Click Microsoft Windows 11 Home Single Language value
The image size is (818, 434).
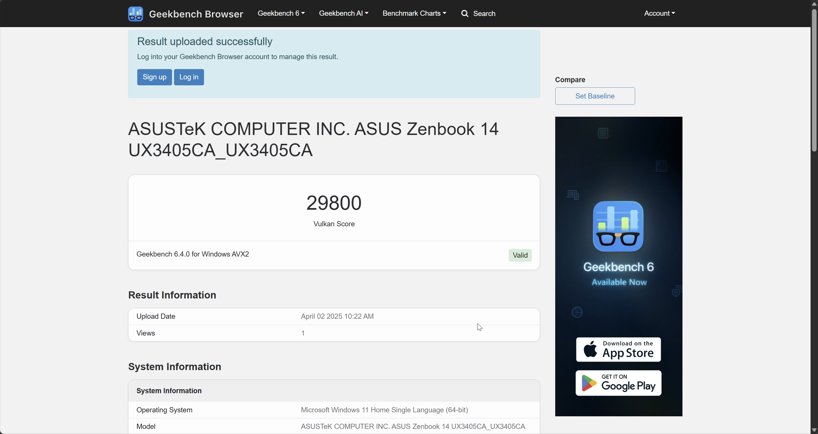[384, 410]
